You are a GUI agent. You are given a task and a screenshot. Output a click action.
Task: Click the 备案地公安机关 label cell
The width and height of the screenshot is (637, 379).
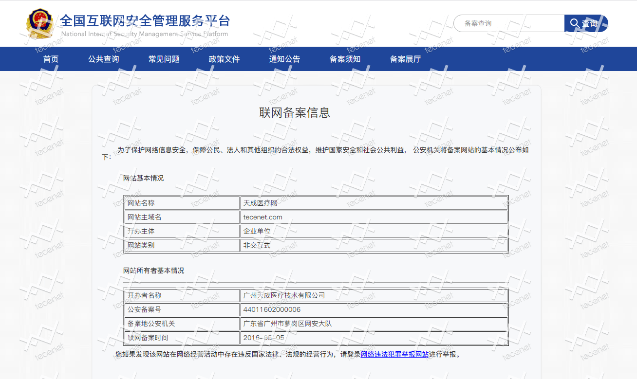tap(182, 324)
